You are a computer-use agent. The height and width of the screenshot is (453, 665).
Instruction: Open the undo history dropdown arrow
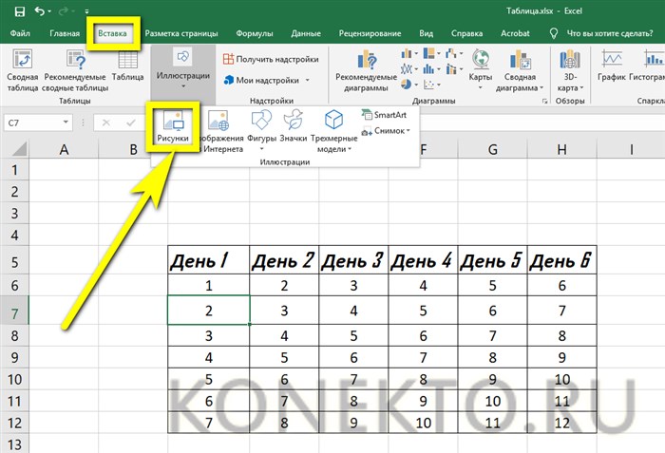pyautogui.click(x=49, y=12)
